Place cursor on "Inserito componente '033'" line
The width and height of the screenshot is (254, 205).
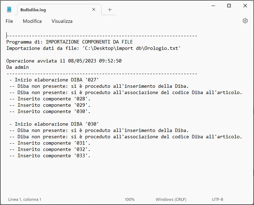[49, 156]
